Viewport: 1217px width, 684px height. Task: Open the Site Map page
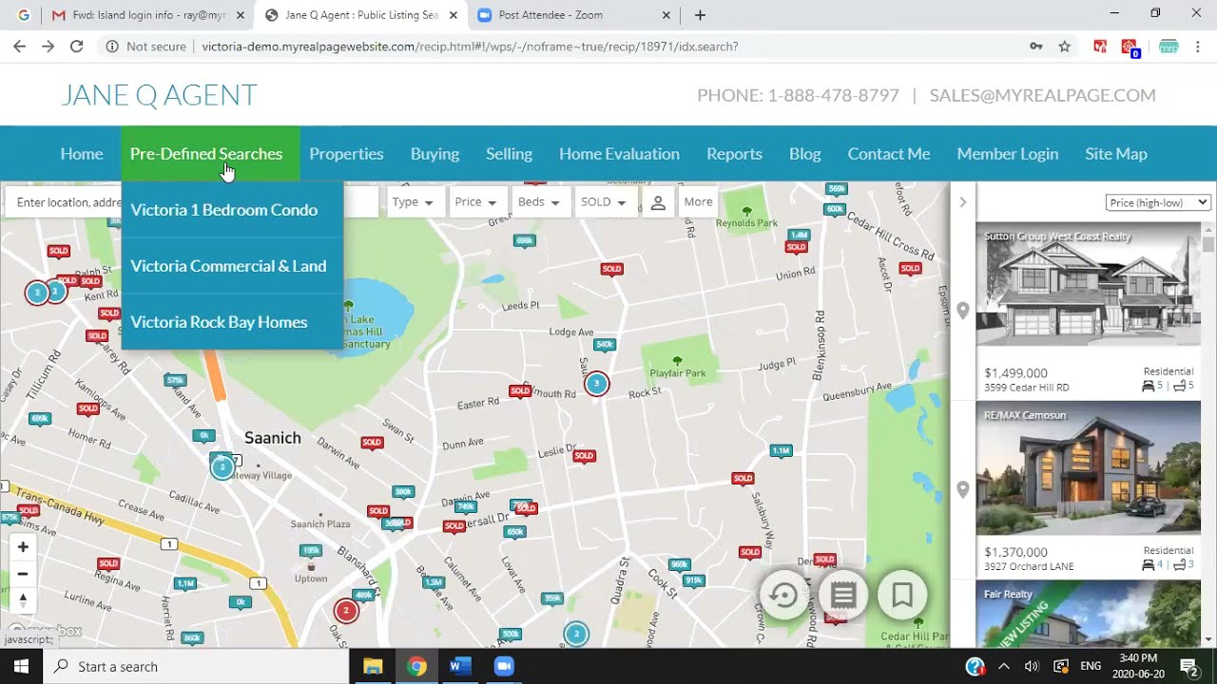click(x=1116, y=154)
